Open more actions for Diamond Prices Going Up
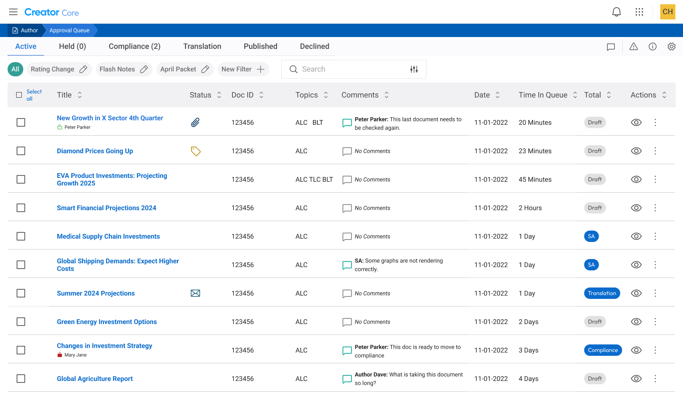 (655, 151)
